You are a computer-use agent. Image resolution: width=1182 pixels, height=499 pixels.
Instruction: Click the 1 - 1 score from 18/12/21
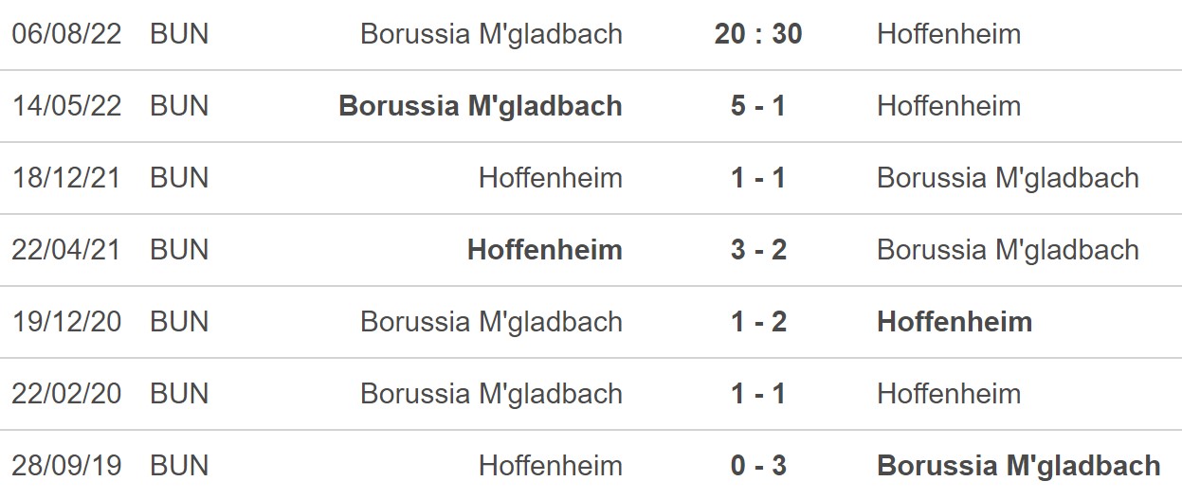758,178
